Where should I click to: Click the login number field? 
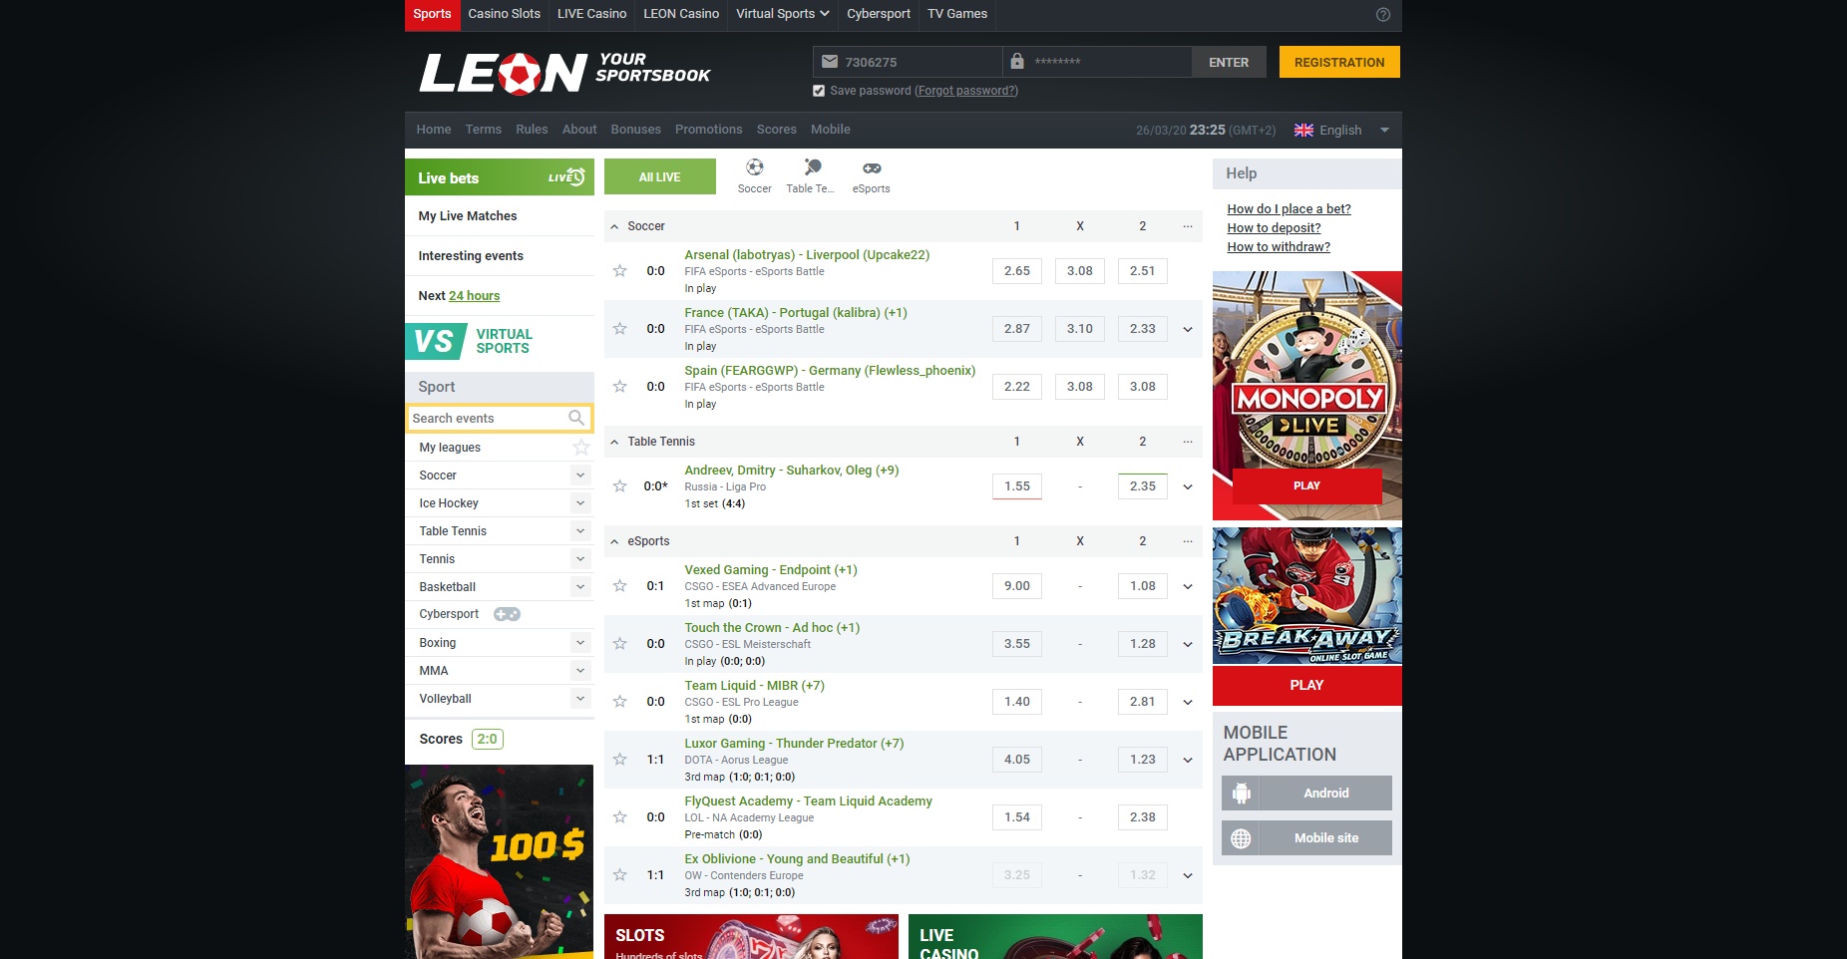click(x=908, y=62)
